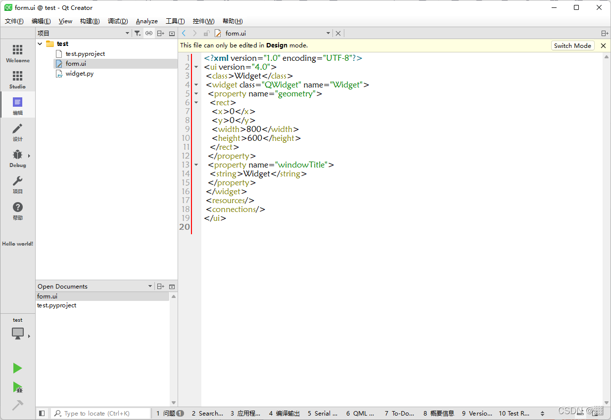
Task: Open the 7 To-Do output pane
Action: point(399,413)
